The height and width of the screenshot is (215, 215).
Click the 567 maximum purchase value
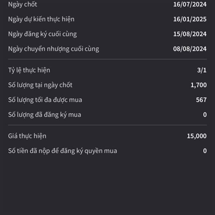pos(201,100)
